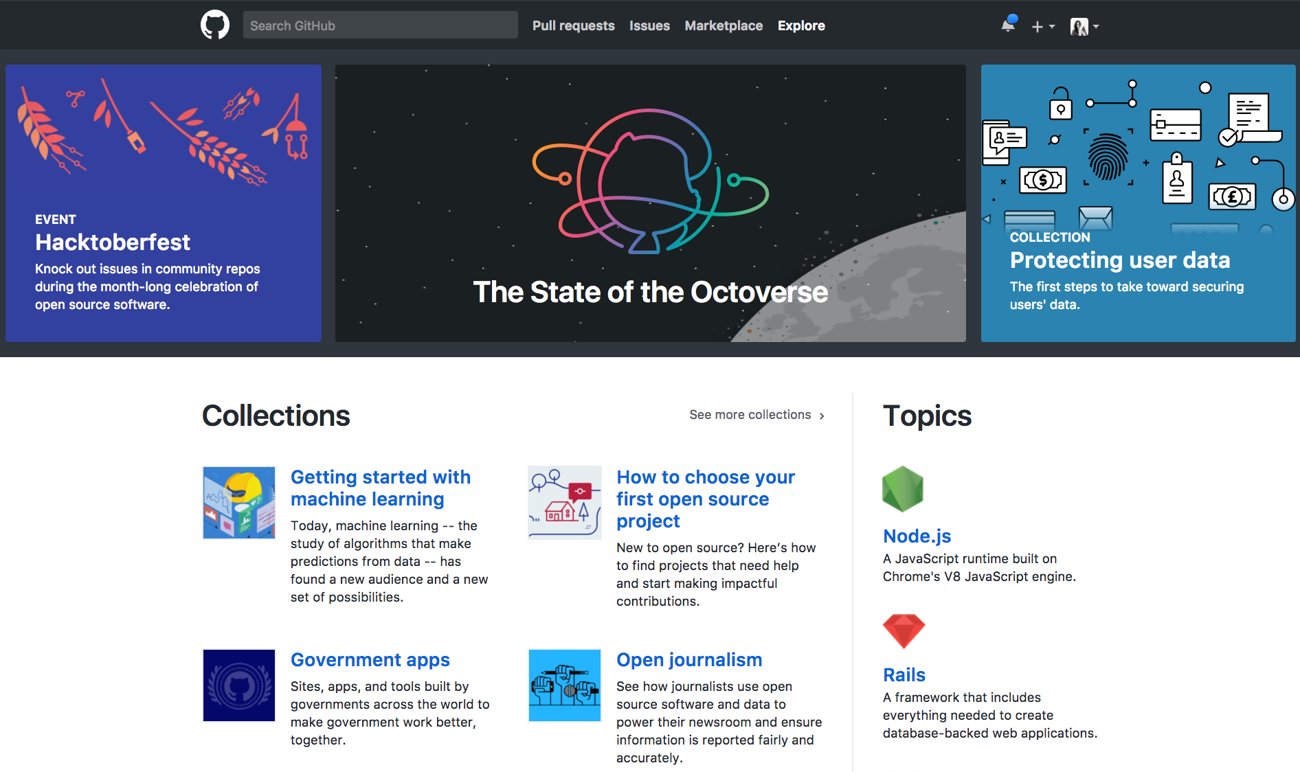Click the Octoverse orbit planet logo

click(x=650, y=181)
